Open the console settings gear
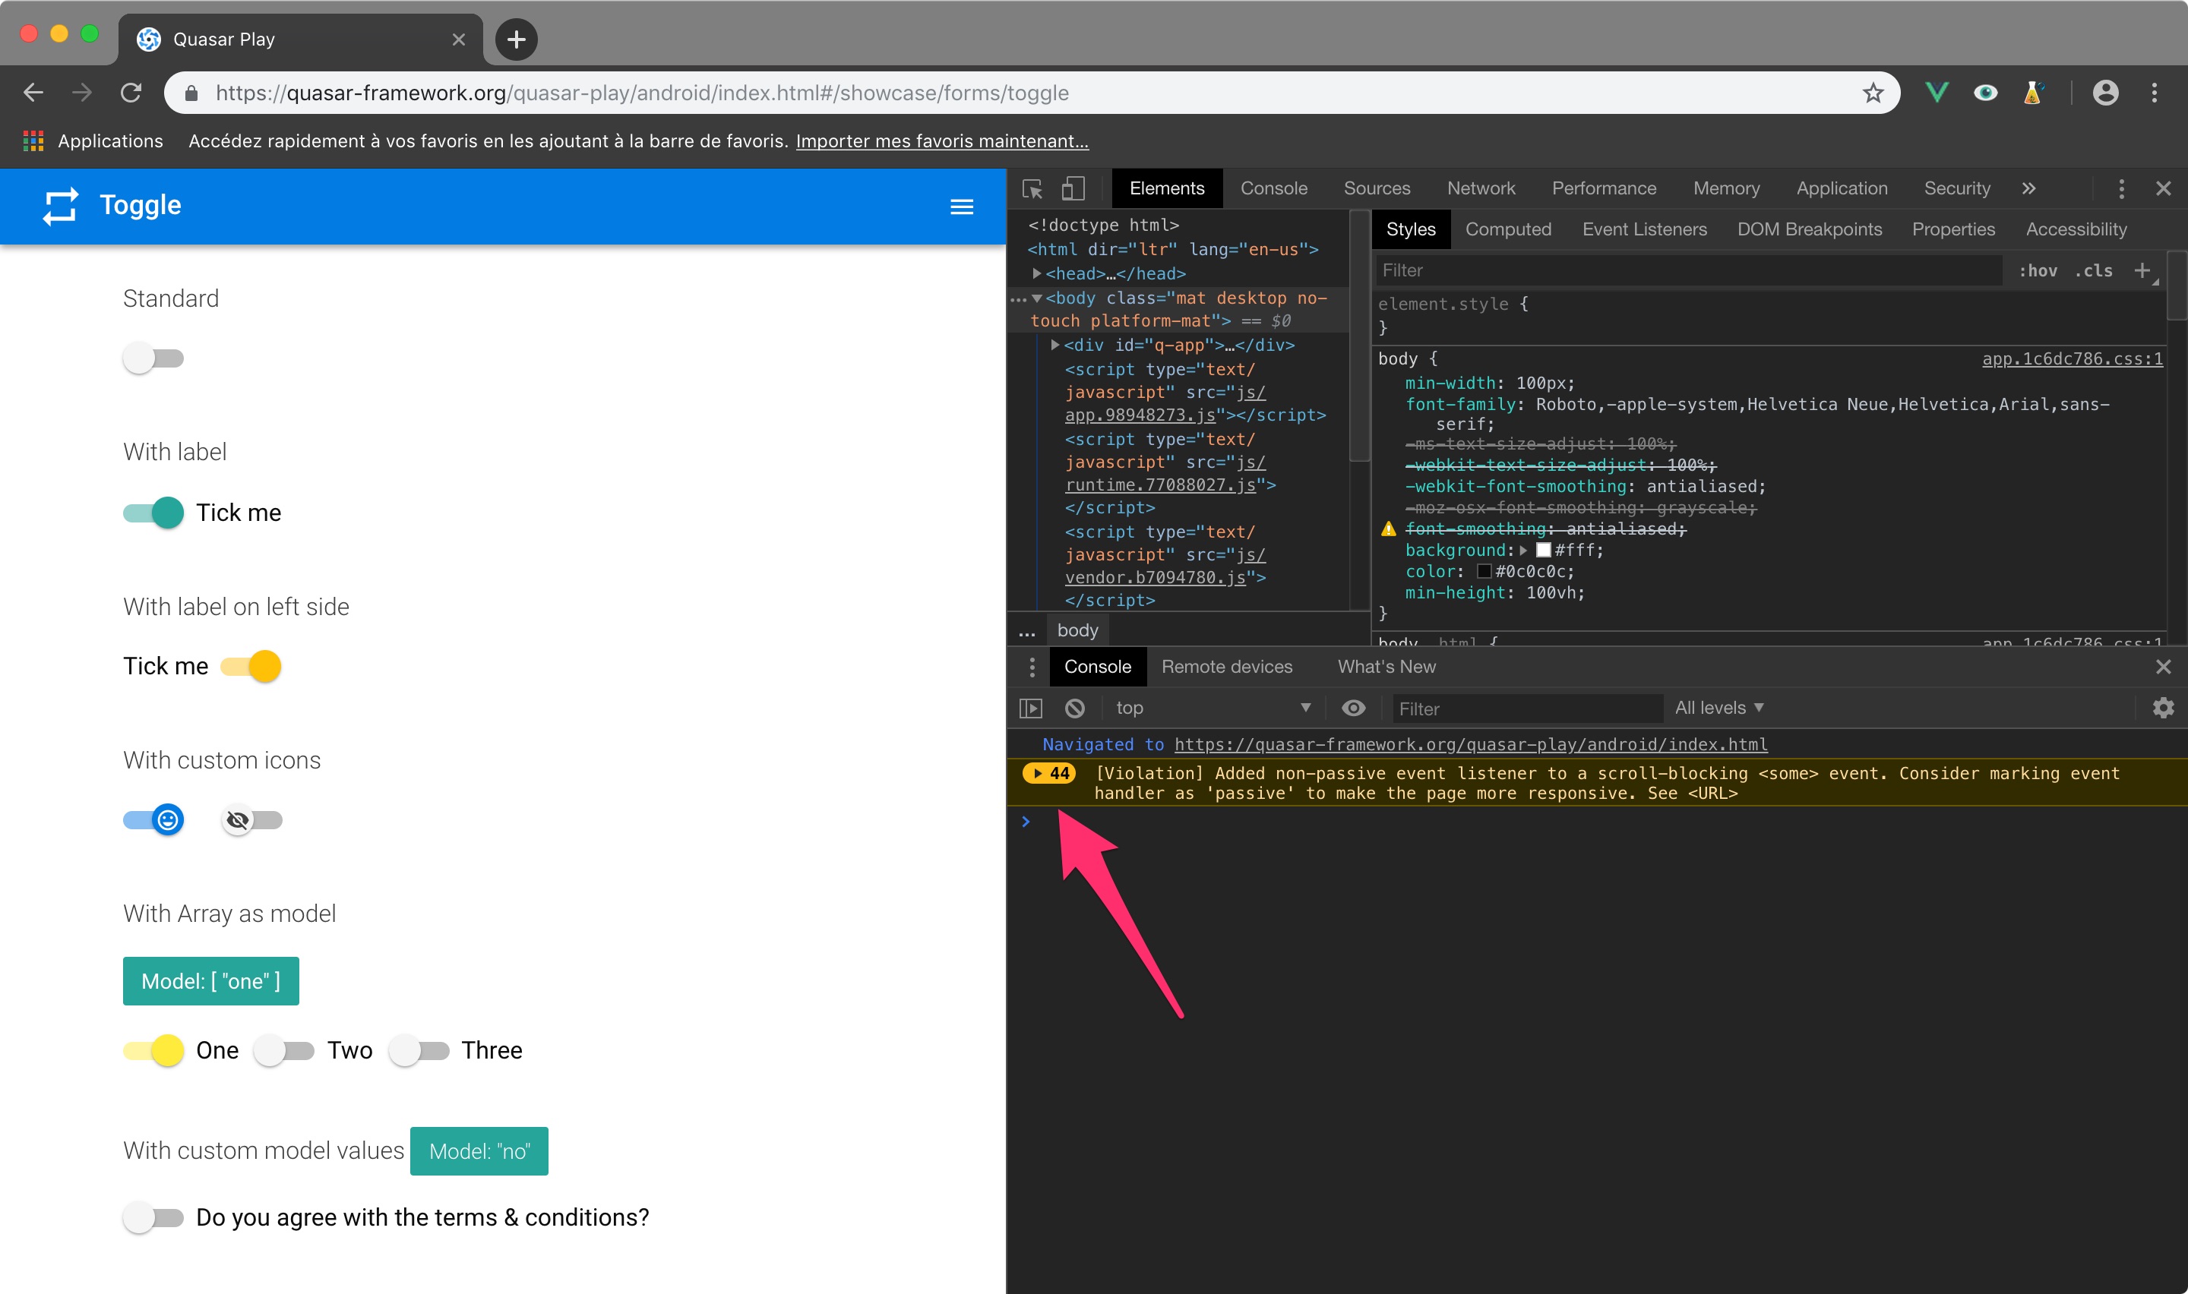 click(x=2164, y=707)
